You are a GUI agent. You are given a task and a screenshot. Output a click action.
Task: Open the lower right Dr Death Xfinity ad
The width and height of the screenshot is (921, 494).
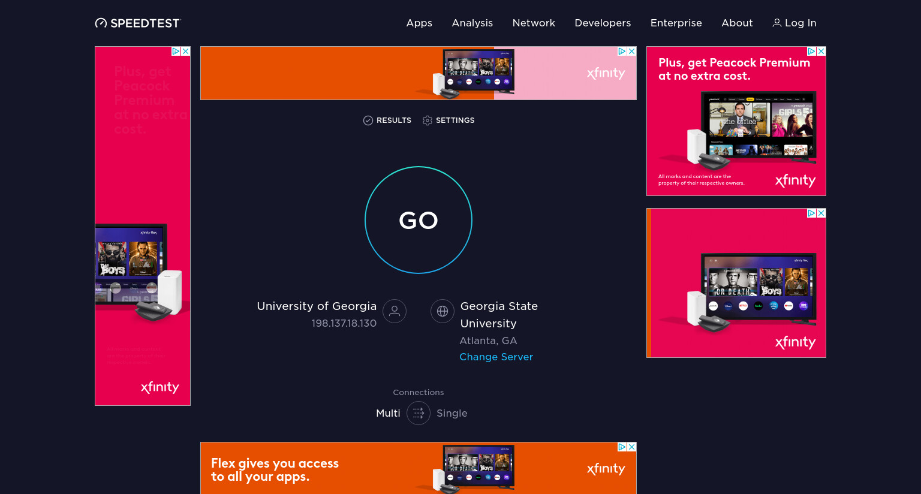736,283
